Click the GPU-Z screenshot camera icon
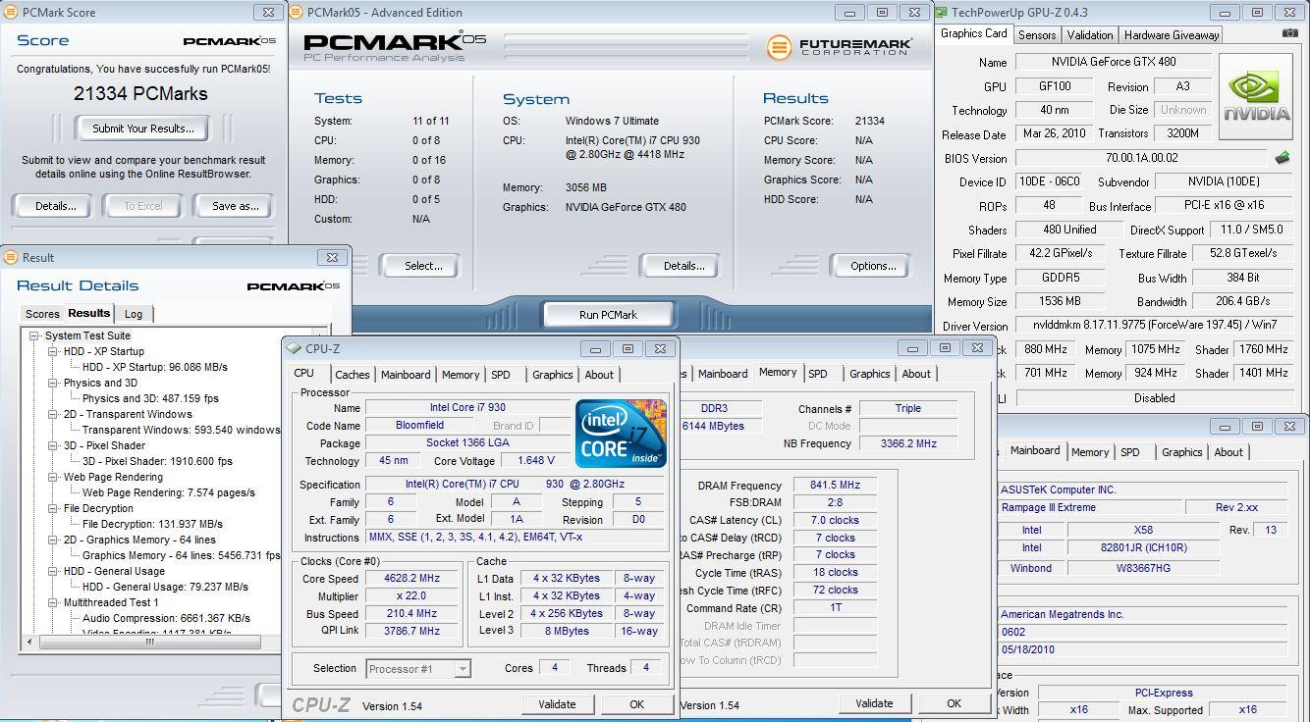Viewport: 1310px width, 722px height. [x=1289, y=33]
